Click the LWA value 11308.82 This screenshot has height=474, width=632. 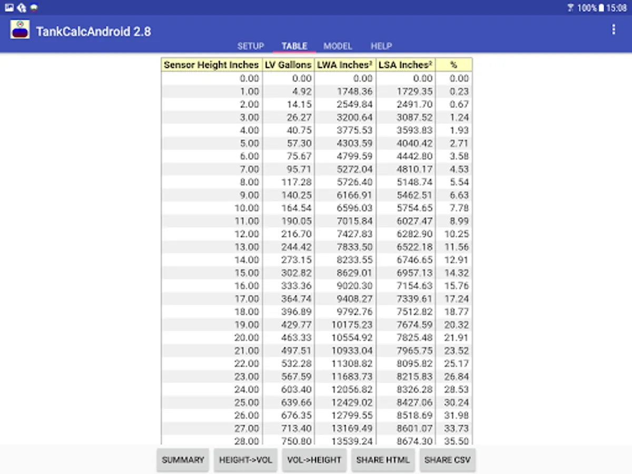[353, 363]
